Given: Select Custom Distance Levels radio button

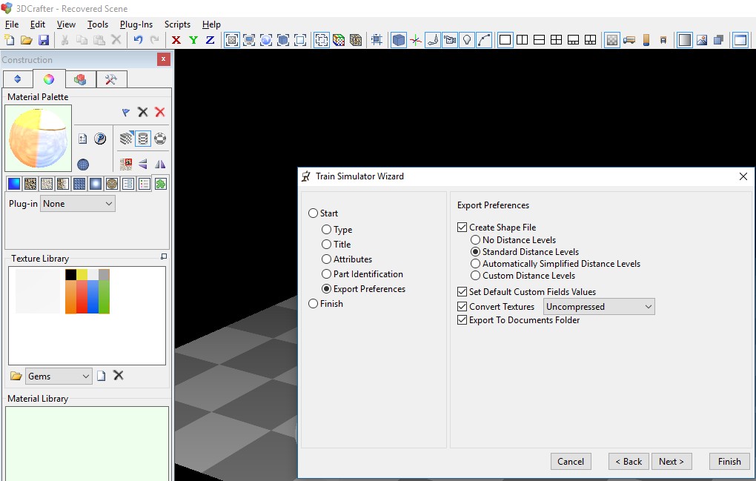Looking at the screenshot, I should [x=475, y=276].
